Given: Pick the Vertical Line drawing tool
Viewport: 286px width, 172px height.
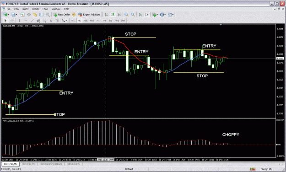Looking at the screenshot, I should 19,21.
